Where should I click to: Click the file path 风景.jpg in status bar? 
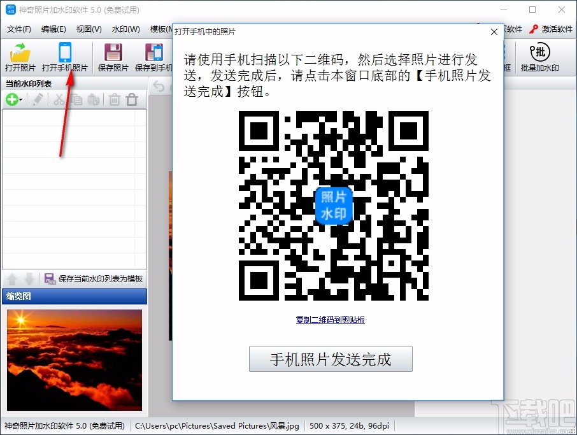217,426
